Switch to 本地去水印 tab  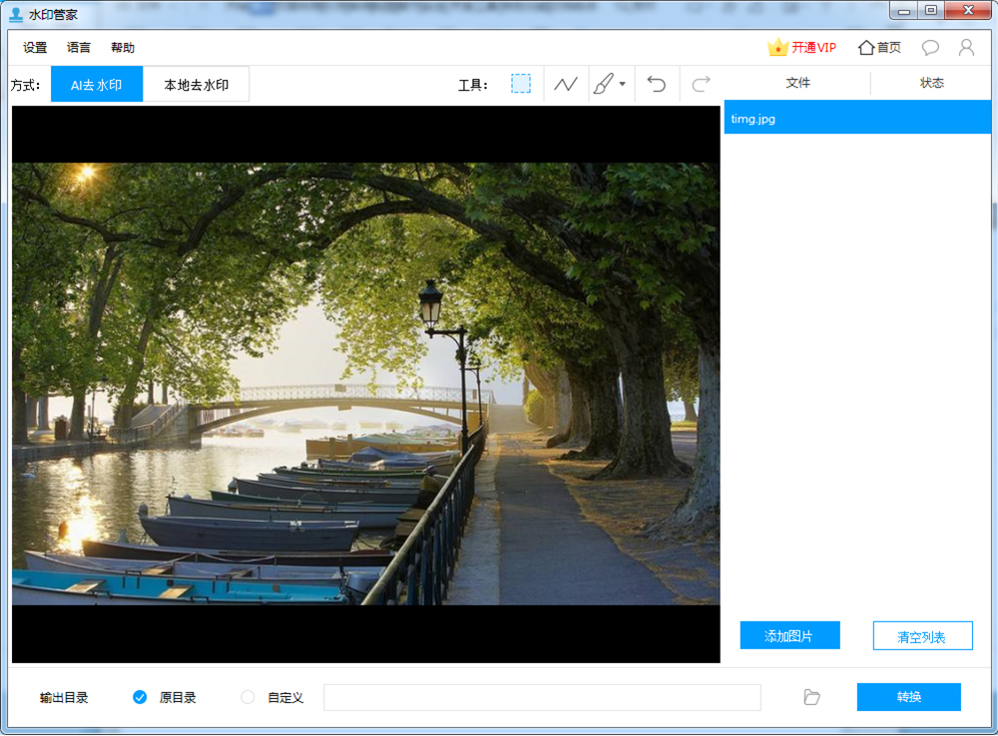(x=197, y=85)
